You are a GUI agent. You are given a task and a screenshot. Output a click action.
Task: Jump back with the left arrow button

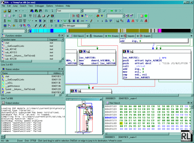pos(16,11)
